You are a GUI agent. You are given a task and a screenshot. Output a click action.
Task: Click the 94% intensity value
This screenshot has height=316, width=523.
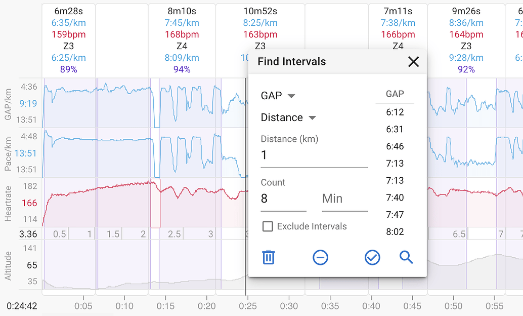(x=182, y=69)
